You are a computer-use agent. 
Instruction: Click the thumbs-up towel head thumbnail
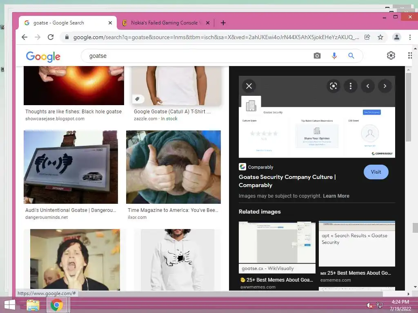coord(173,167)
